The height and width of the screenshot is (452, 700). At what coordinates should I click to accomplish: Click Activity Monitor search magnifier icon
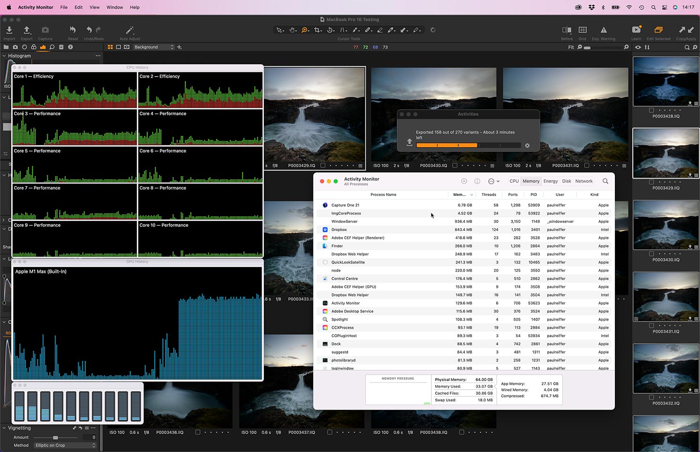(605, 181)
